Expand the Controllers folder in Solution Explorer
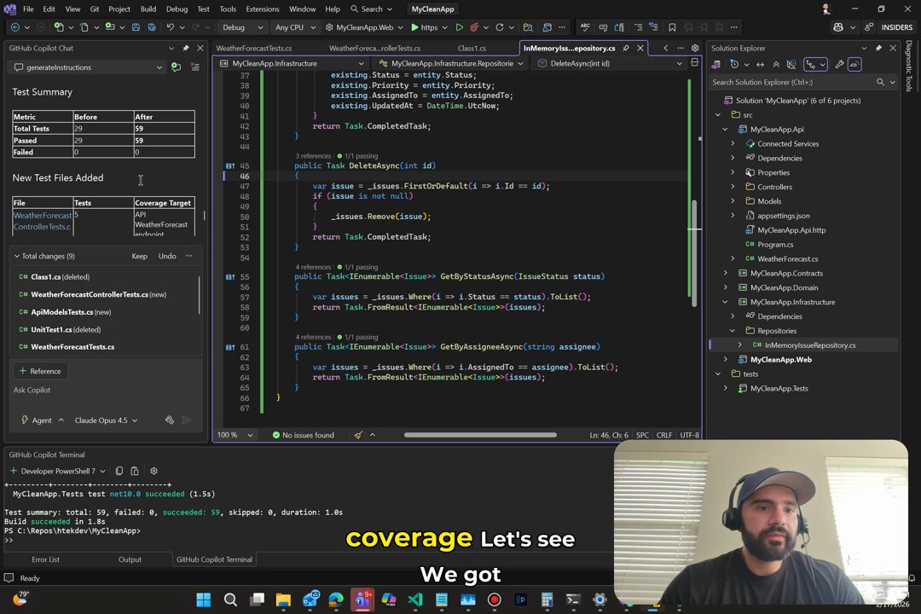Screen dimensions: 921x614 coord(733,187)
